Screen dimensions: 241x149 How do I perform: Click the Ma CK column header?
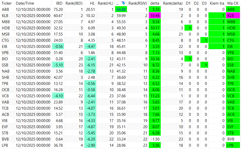[233, 3]
